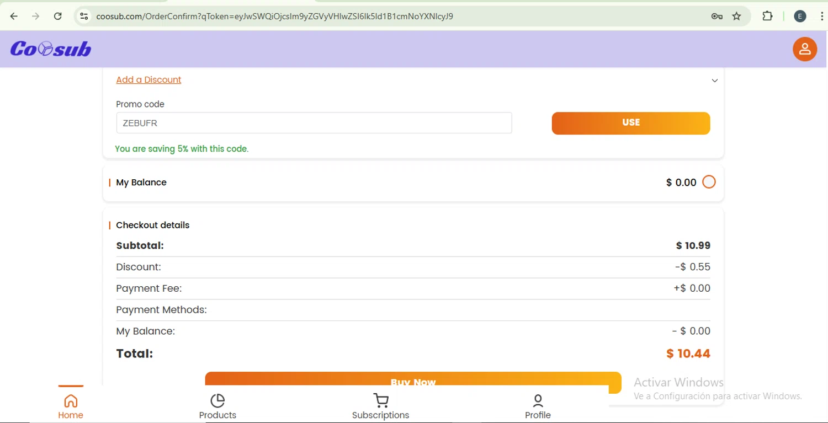
Task: Focus the promo code input field
Action: pos(314,123)
